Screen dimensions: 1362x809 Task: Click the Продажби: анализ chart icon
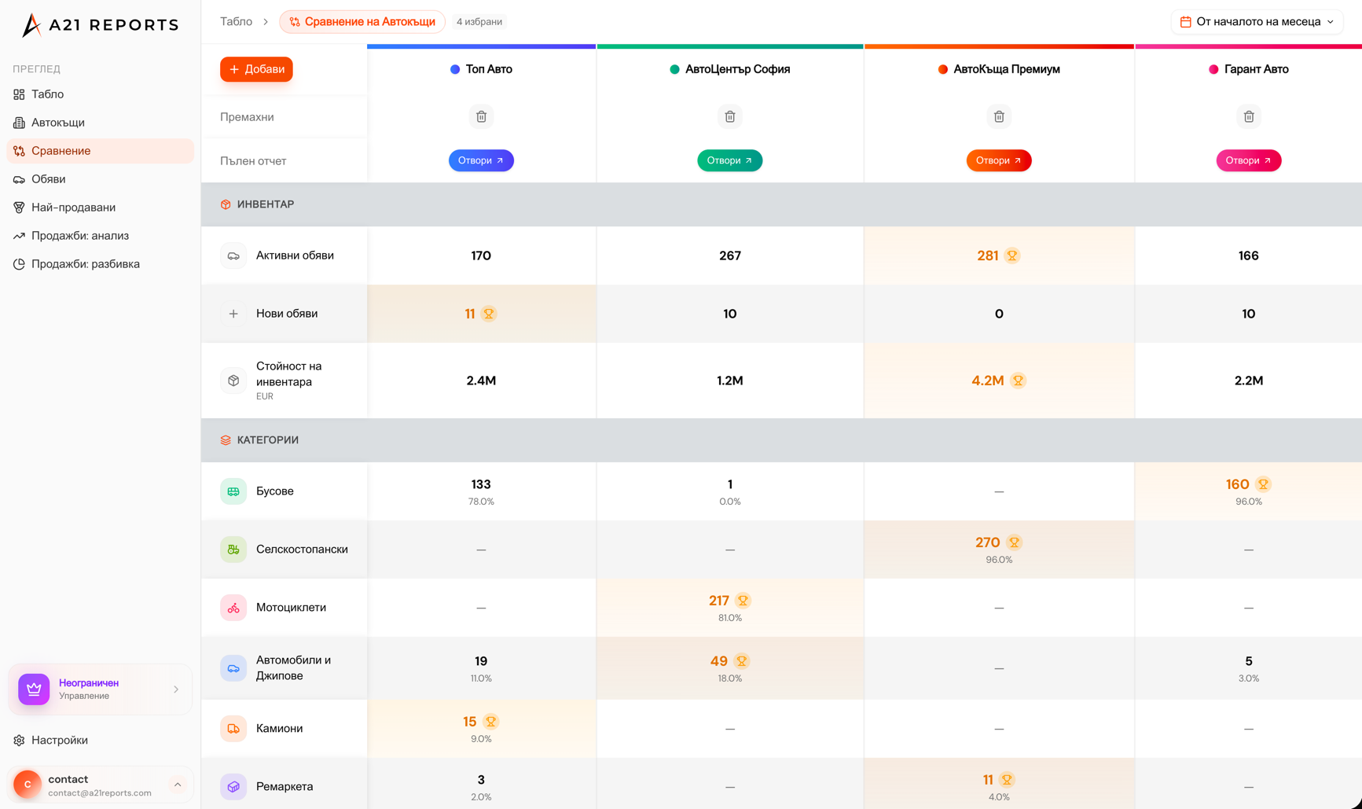click(19, 235)
